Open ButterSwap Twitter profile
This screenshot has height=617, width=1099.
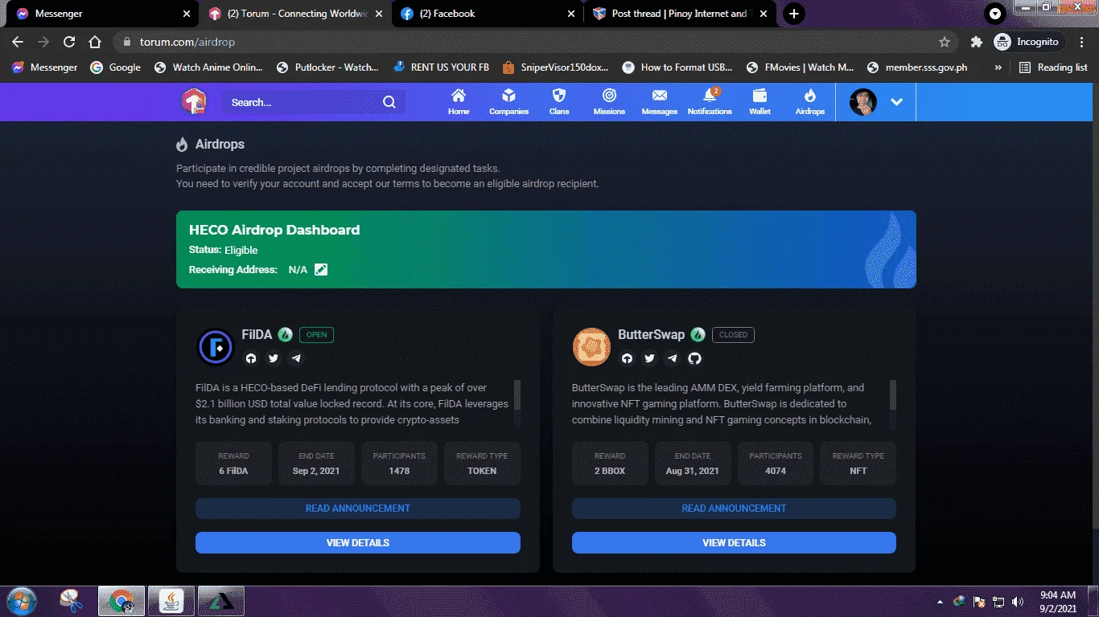point(649,358)
